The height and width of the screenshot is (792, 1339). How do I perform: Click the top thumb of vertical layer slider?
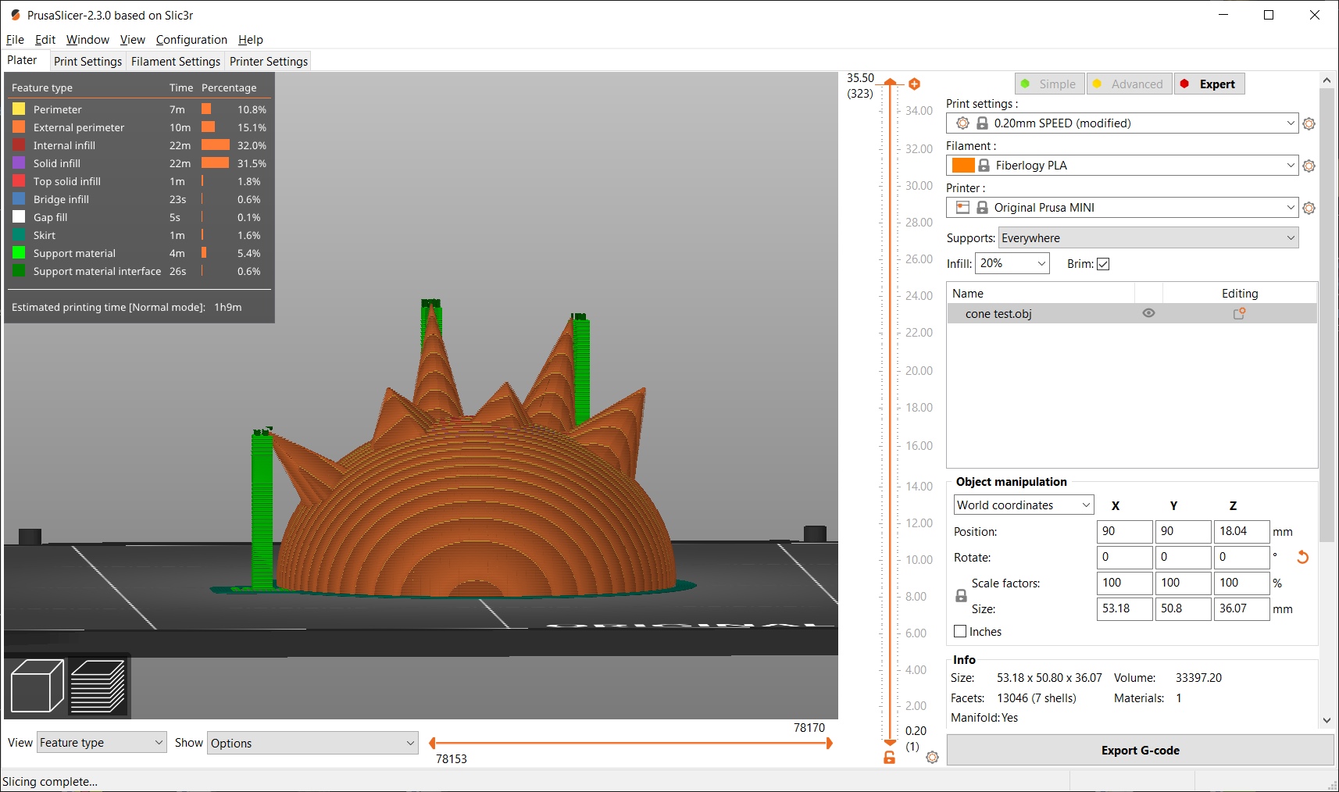890,82
